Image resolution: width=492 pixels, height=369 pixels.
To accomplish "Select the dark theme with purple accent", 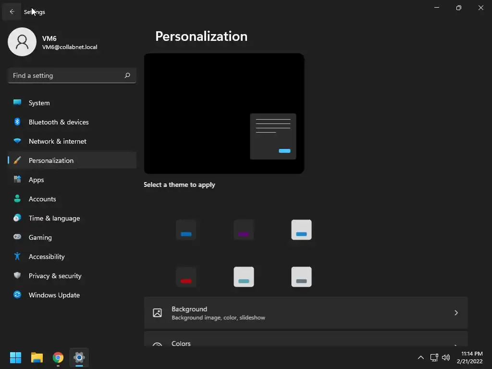I will [244, 230].
